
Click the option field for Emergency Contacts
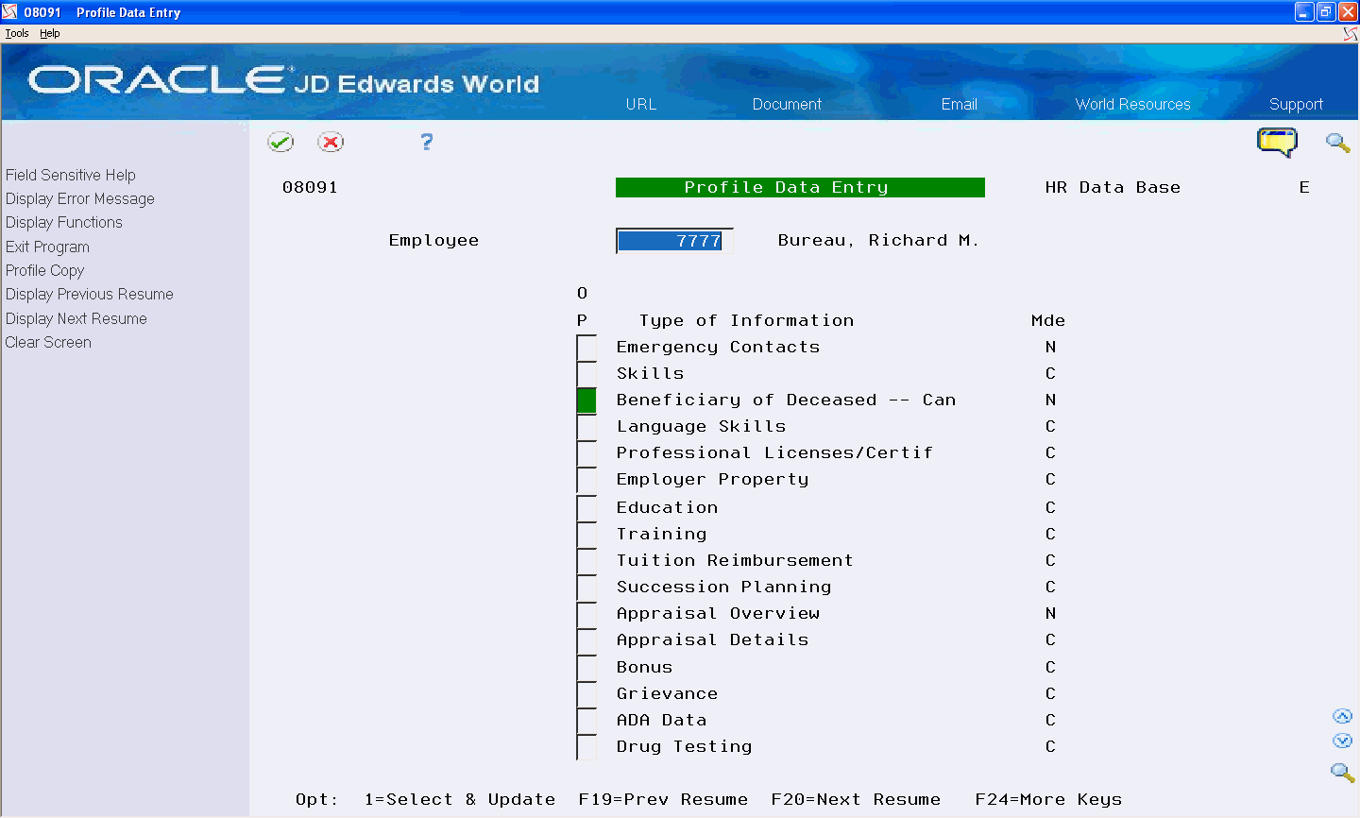coord(586,348)
